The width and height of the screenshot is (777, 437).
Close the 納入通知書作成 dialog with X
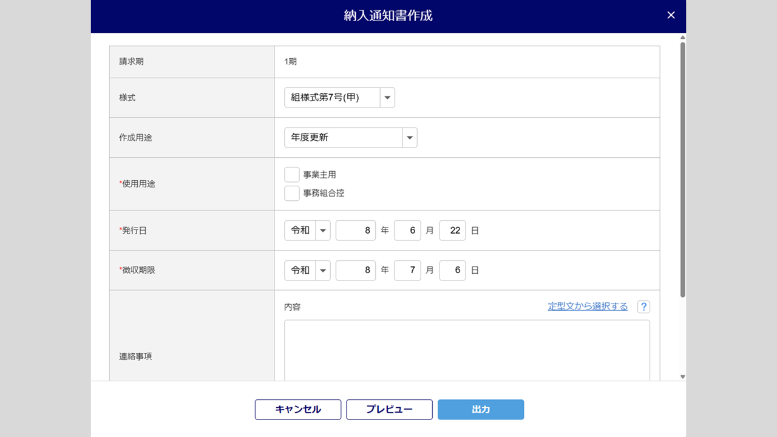pyautogui.click(x=671, y=15)
